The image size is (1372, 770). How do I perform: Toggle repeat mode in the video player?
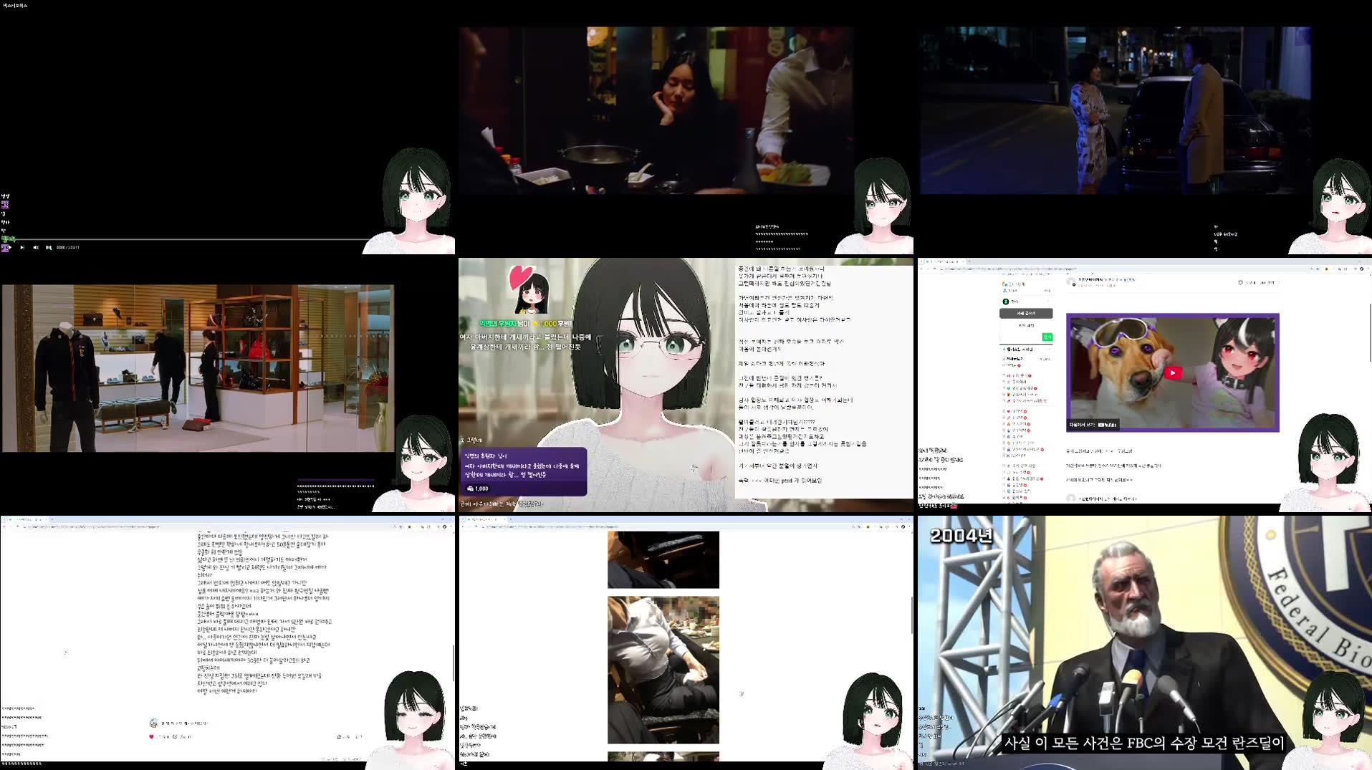tap(49, 247)
